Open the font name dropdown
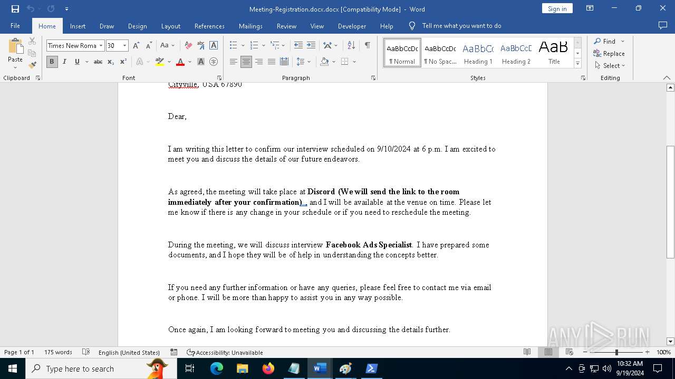 101,46
